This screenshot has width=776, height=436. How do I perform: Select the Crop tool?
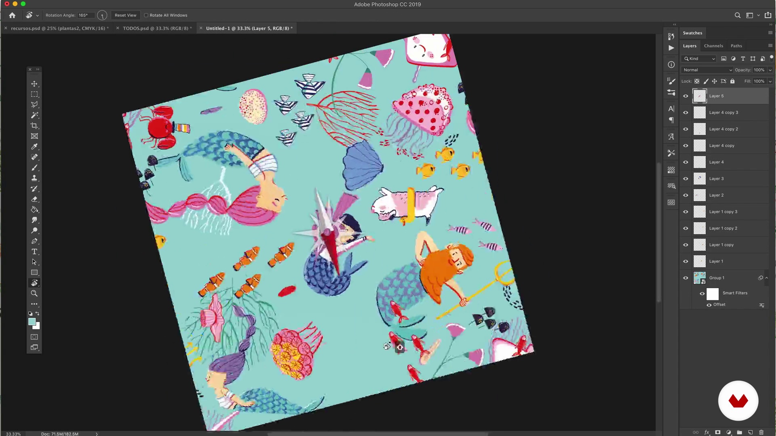pos(34,126)
